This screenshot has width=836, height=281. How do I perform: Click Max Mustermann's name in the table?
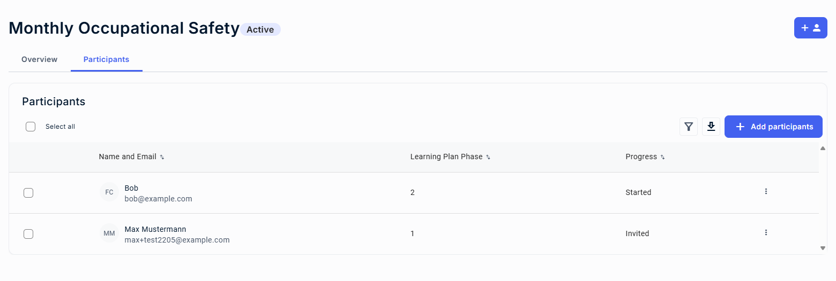[x=155, y=229]
